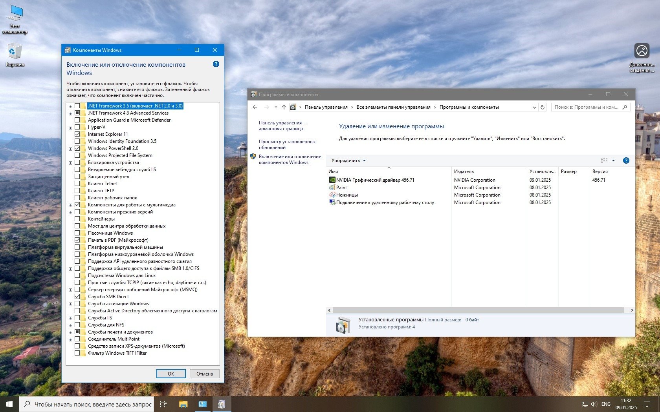Sort the list by Версия column
This screenshot has height=412, width=660.
coord(599,171)
